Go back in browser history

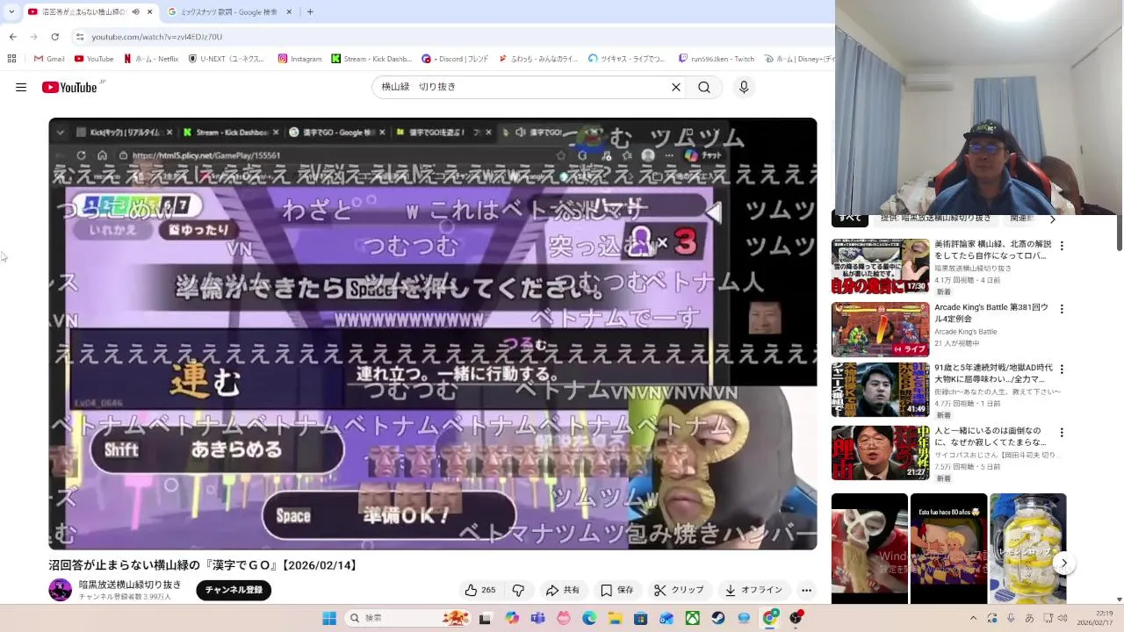point(13,37)
